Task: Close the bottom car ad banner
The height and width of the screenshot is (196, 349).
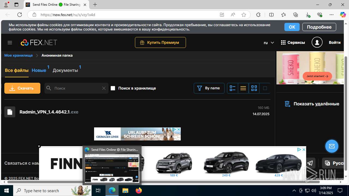Action: click(304, 150)
